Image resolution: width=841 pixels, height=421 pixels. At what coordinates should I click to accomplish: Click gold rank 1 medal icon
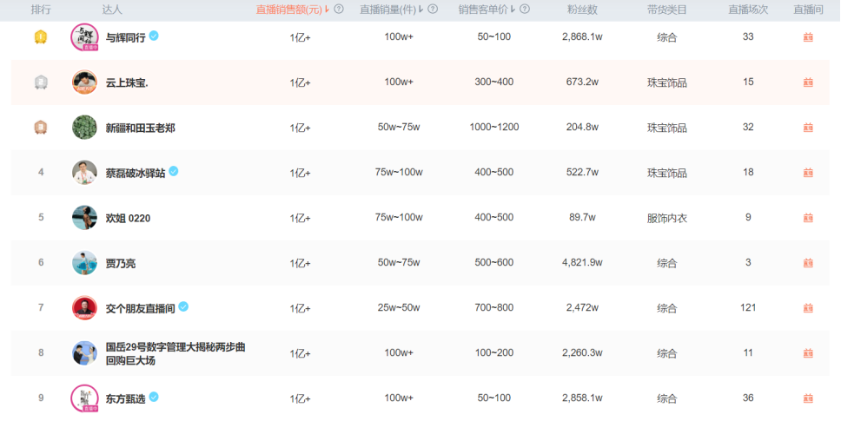point(41,37)
